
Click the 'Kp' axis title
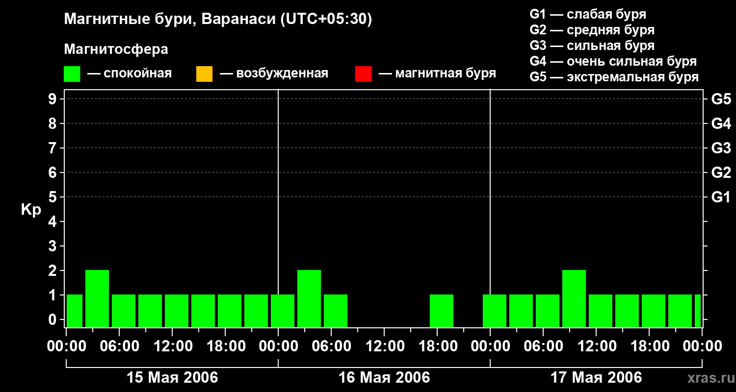[31, 210]
